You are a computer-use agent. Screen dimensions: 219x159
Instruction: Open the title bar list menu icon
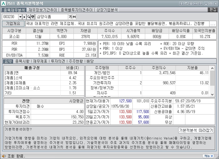coord(195,4)
